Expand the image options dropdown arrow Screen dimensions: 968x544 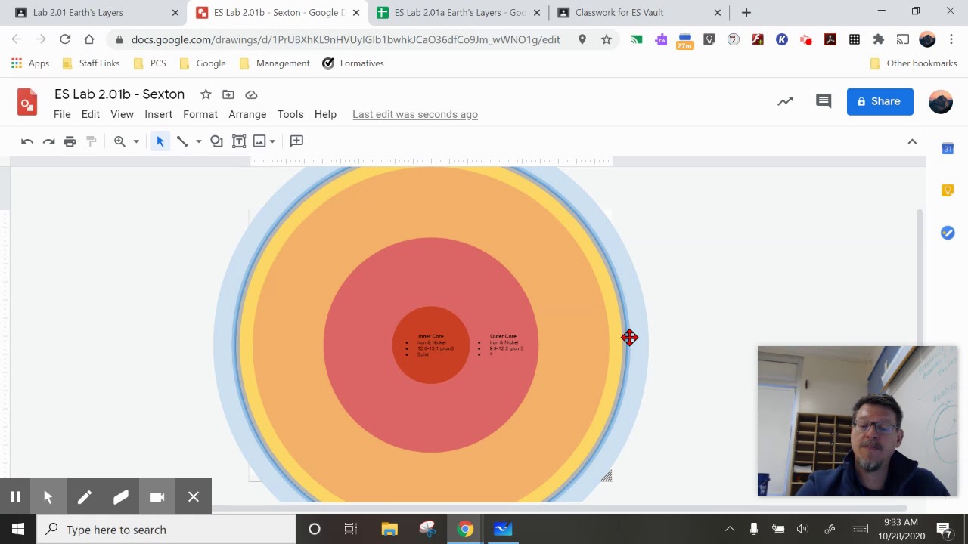(272, 141)
